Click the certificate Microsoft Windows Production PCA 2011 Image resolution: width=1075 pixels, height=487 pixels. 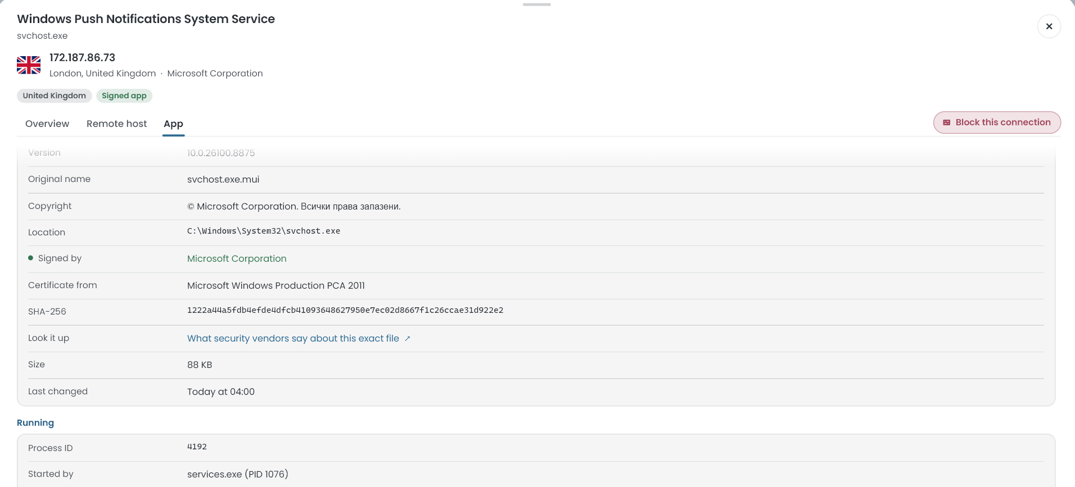coord(276,285)
